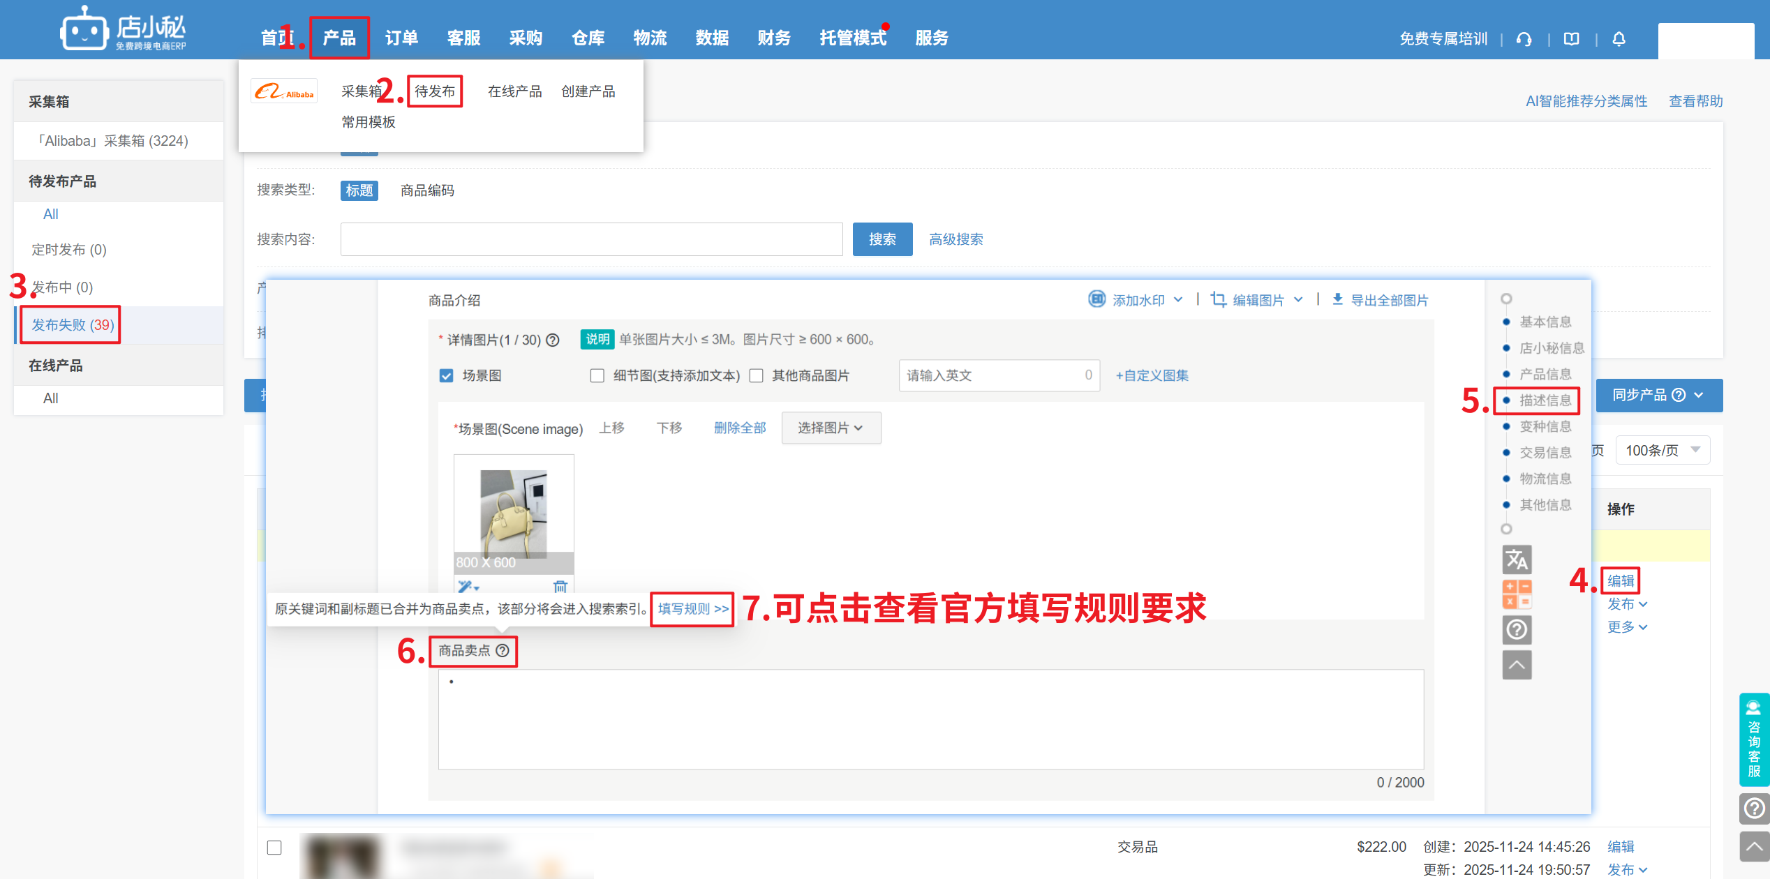Viewport: 1770px width, 879px height.
Task: Click the blue 搜索 button
Action: pyautogui.click(x=882, y=239)
